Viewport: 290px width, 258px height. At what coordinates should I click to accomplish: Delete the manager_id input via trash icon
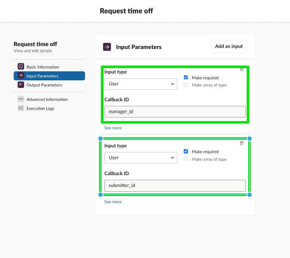coord(242,69)
